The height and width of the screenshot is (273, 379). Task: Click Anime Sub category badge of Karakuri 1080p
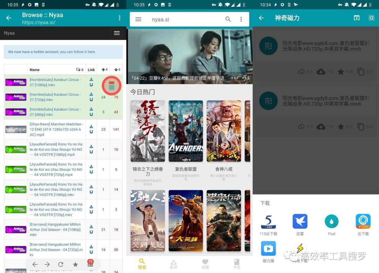[16, 82]
